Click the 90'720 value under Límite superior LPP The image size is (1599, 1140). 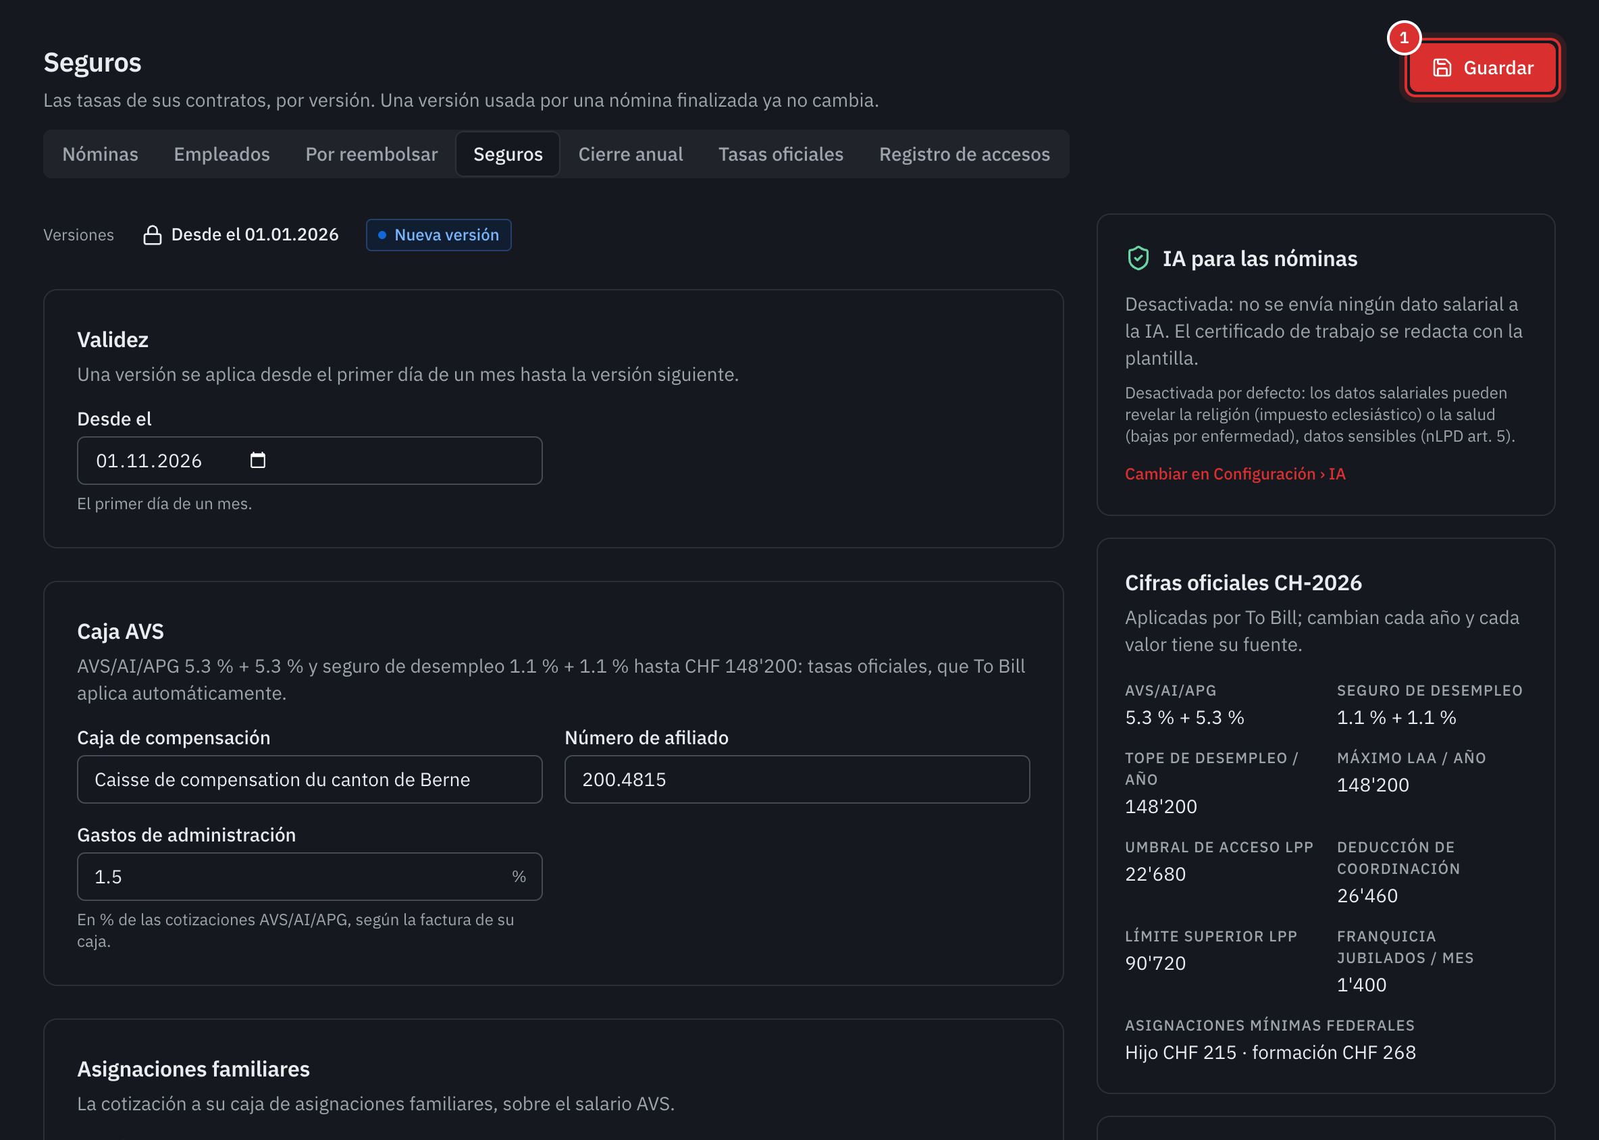pyautogui.click(x=1155, y=963)
